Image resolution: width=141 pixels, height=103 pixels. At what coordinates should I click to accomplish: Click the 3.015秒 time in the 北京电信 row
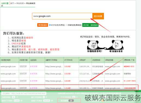(x=67, y=81)
